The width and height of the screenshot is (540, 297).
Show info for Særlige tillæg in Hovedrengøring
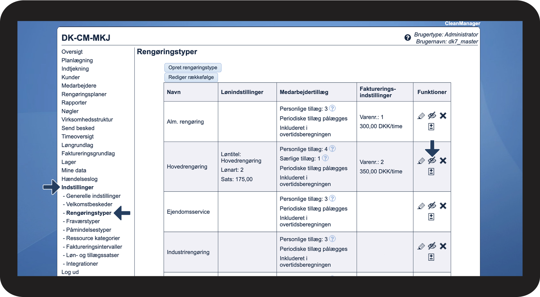(x=325, y=158)
